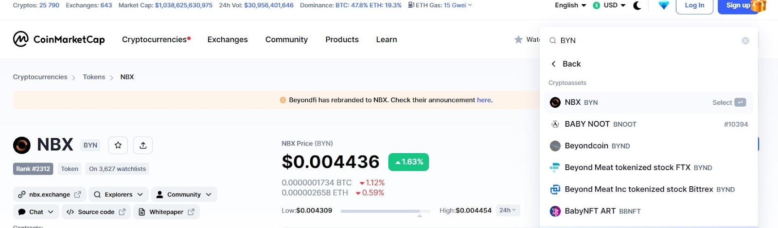Open the Source code link

click(96, 212)
